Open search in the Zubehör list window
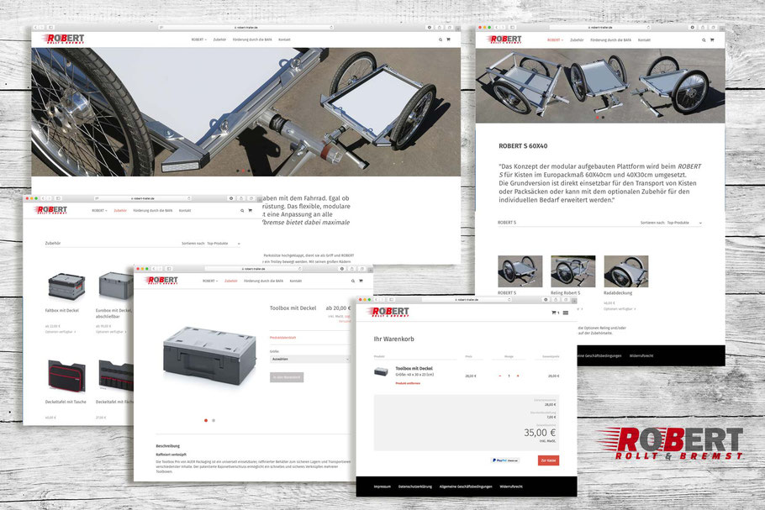 242,211
